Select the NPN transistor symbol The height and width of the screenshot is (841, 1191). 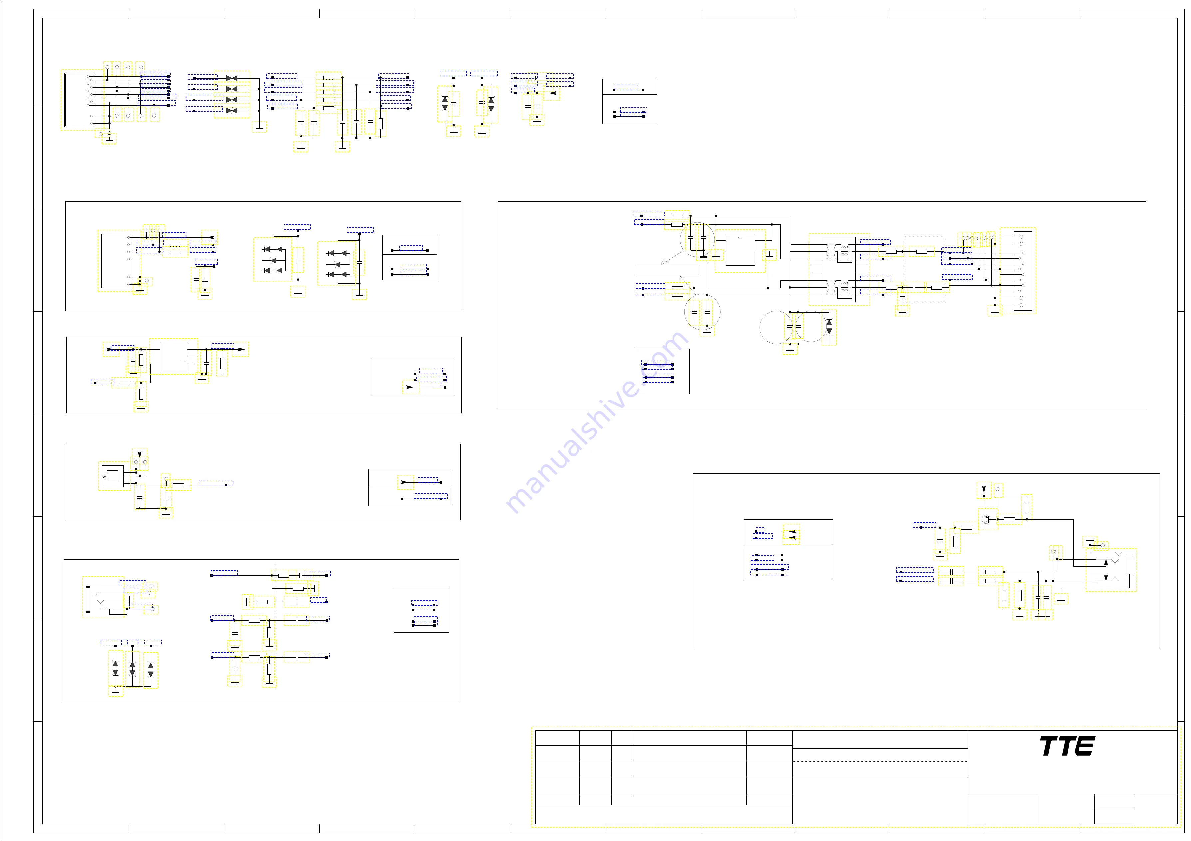(x=986, y=519)
